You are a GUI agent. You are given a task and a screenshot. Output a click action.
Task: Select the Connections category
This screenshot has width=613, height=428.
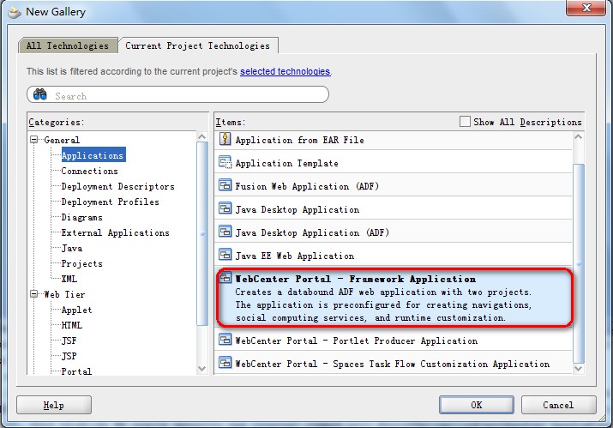(89, 171)
